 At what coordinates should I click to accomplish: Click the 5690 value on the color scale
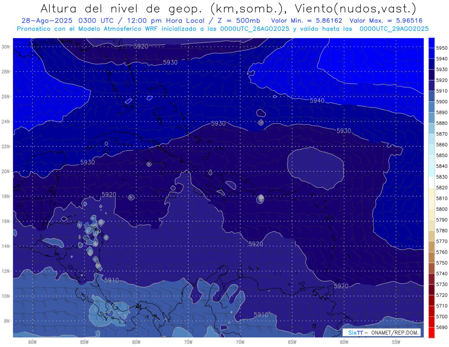[442, 327]
